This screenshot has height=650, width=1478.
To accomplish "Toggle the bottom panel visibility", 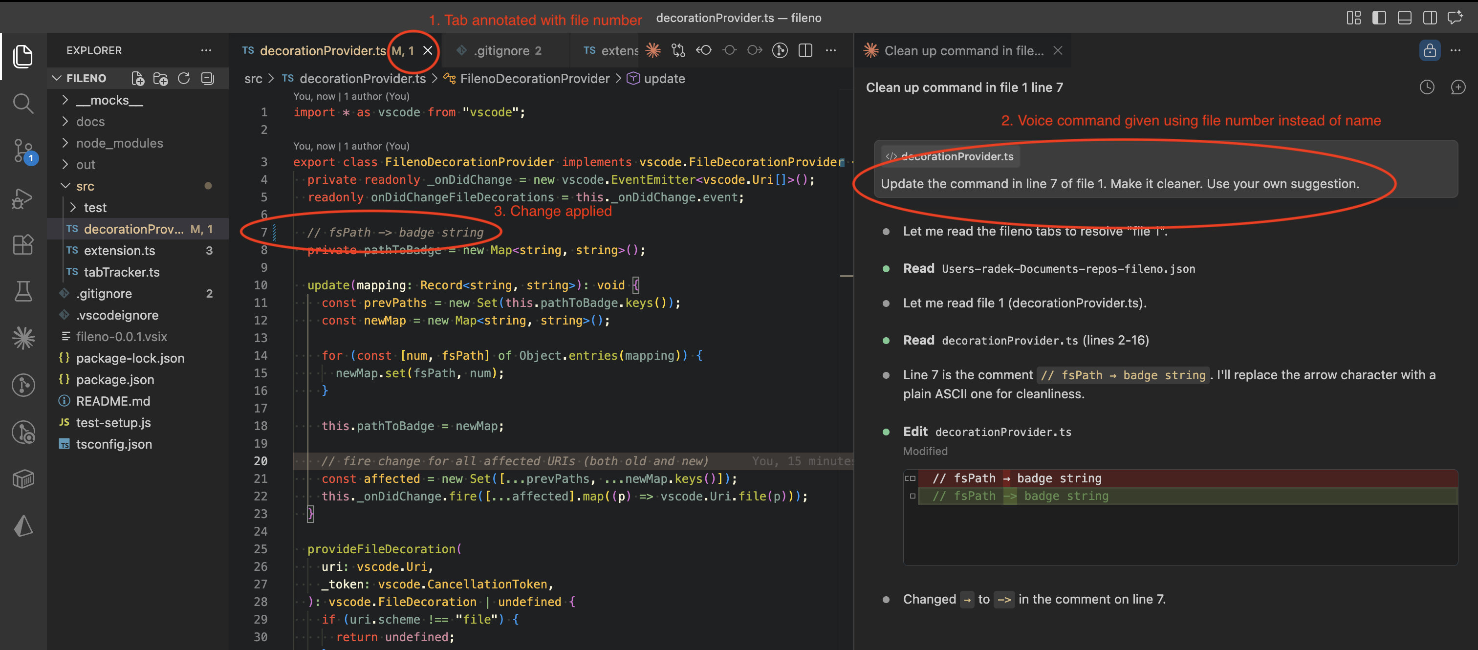I will tap(1404, 18).
